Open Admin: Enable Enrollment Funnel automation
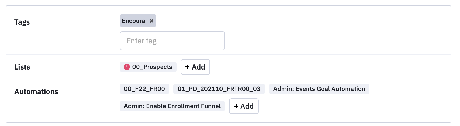The image size is (460, 126). 172,106
